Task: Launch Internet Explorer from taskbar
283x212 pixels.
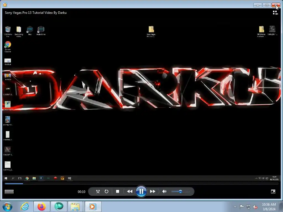Action: (x=25, y=206)
